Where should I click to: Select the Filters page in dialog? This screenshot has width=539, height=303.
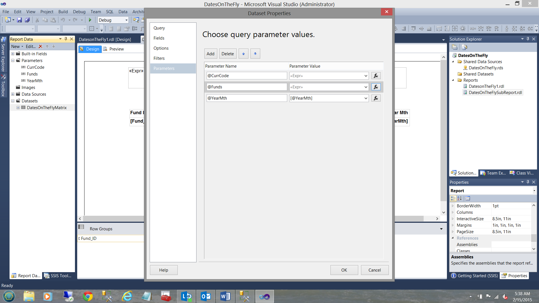coord(159,58)
